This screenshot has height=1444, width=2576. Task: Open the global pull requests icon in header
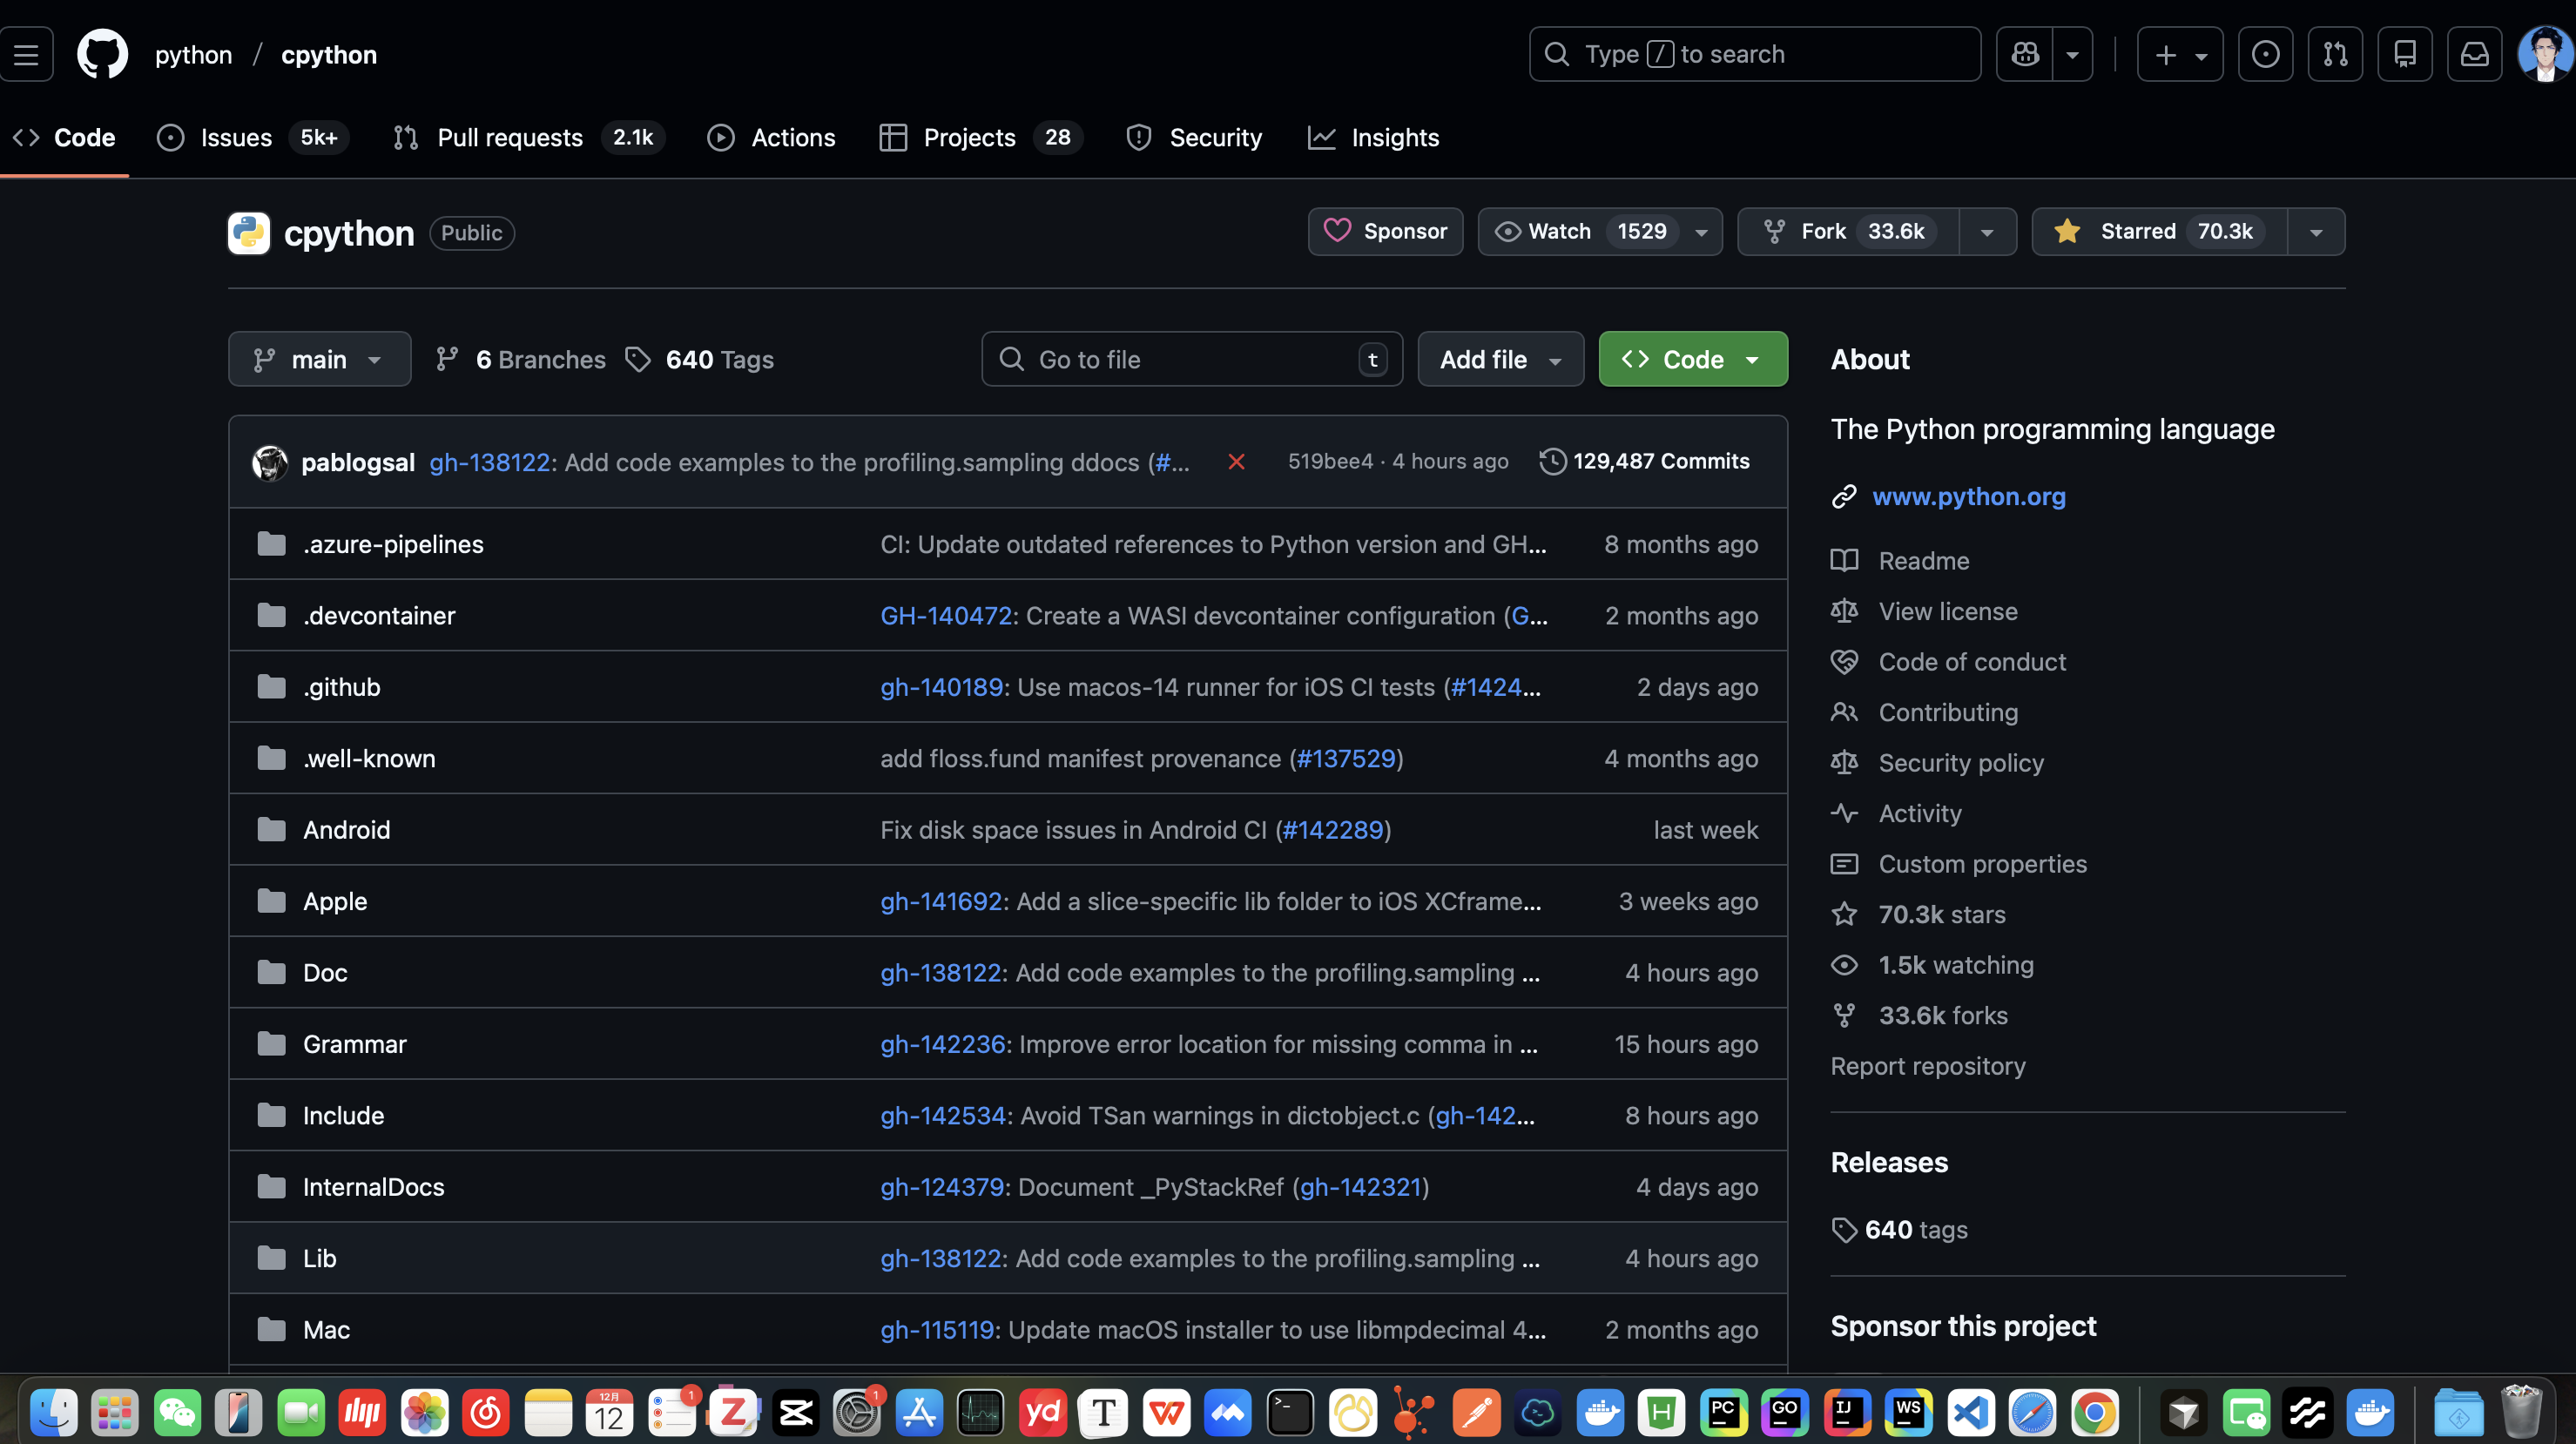pos(2335,54)
